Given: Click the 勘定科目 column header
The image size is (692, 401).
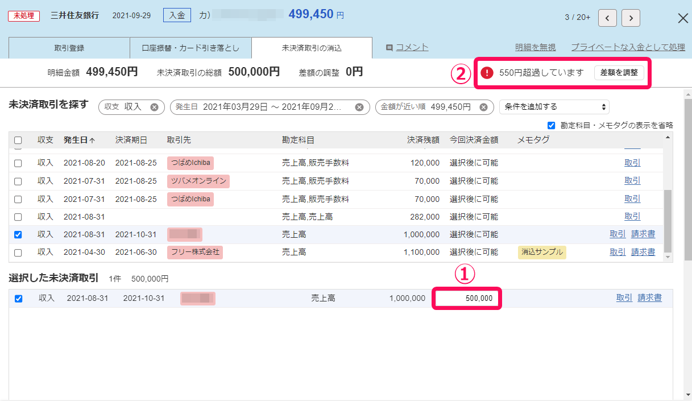Looking at the screenshot, I should click(298, 140).
